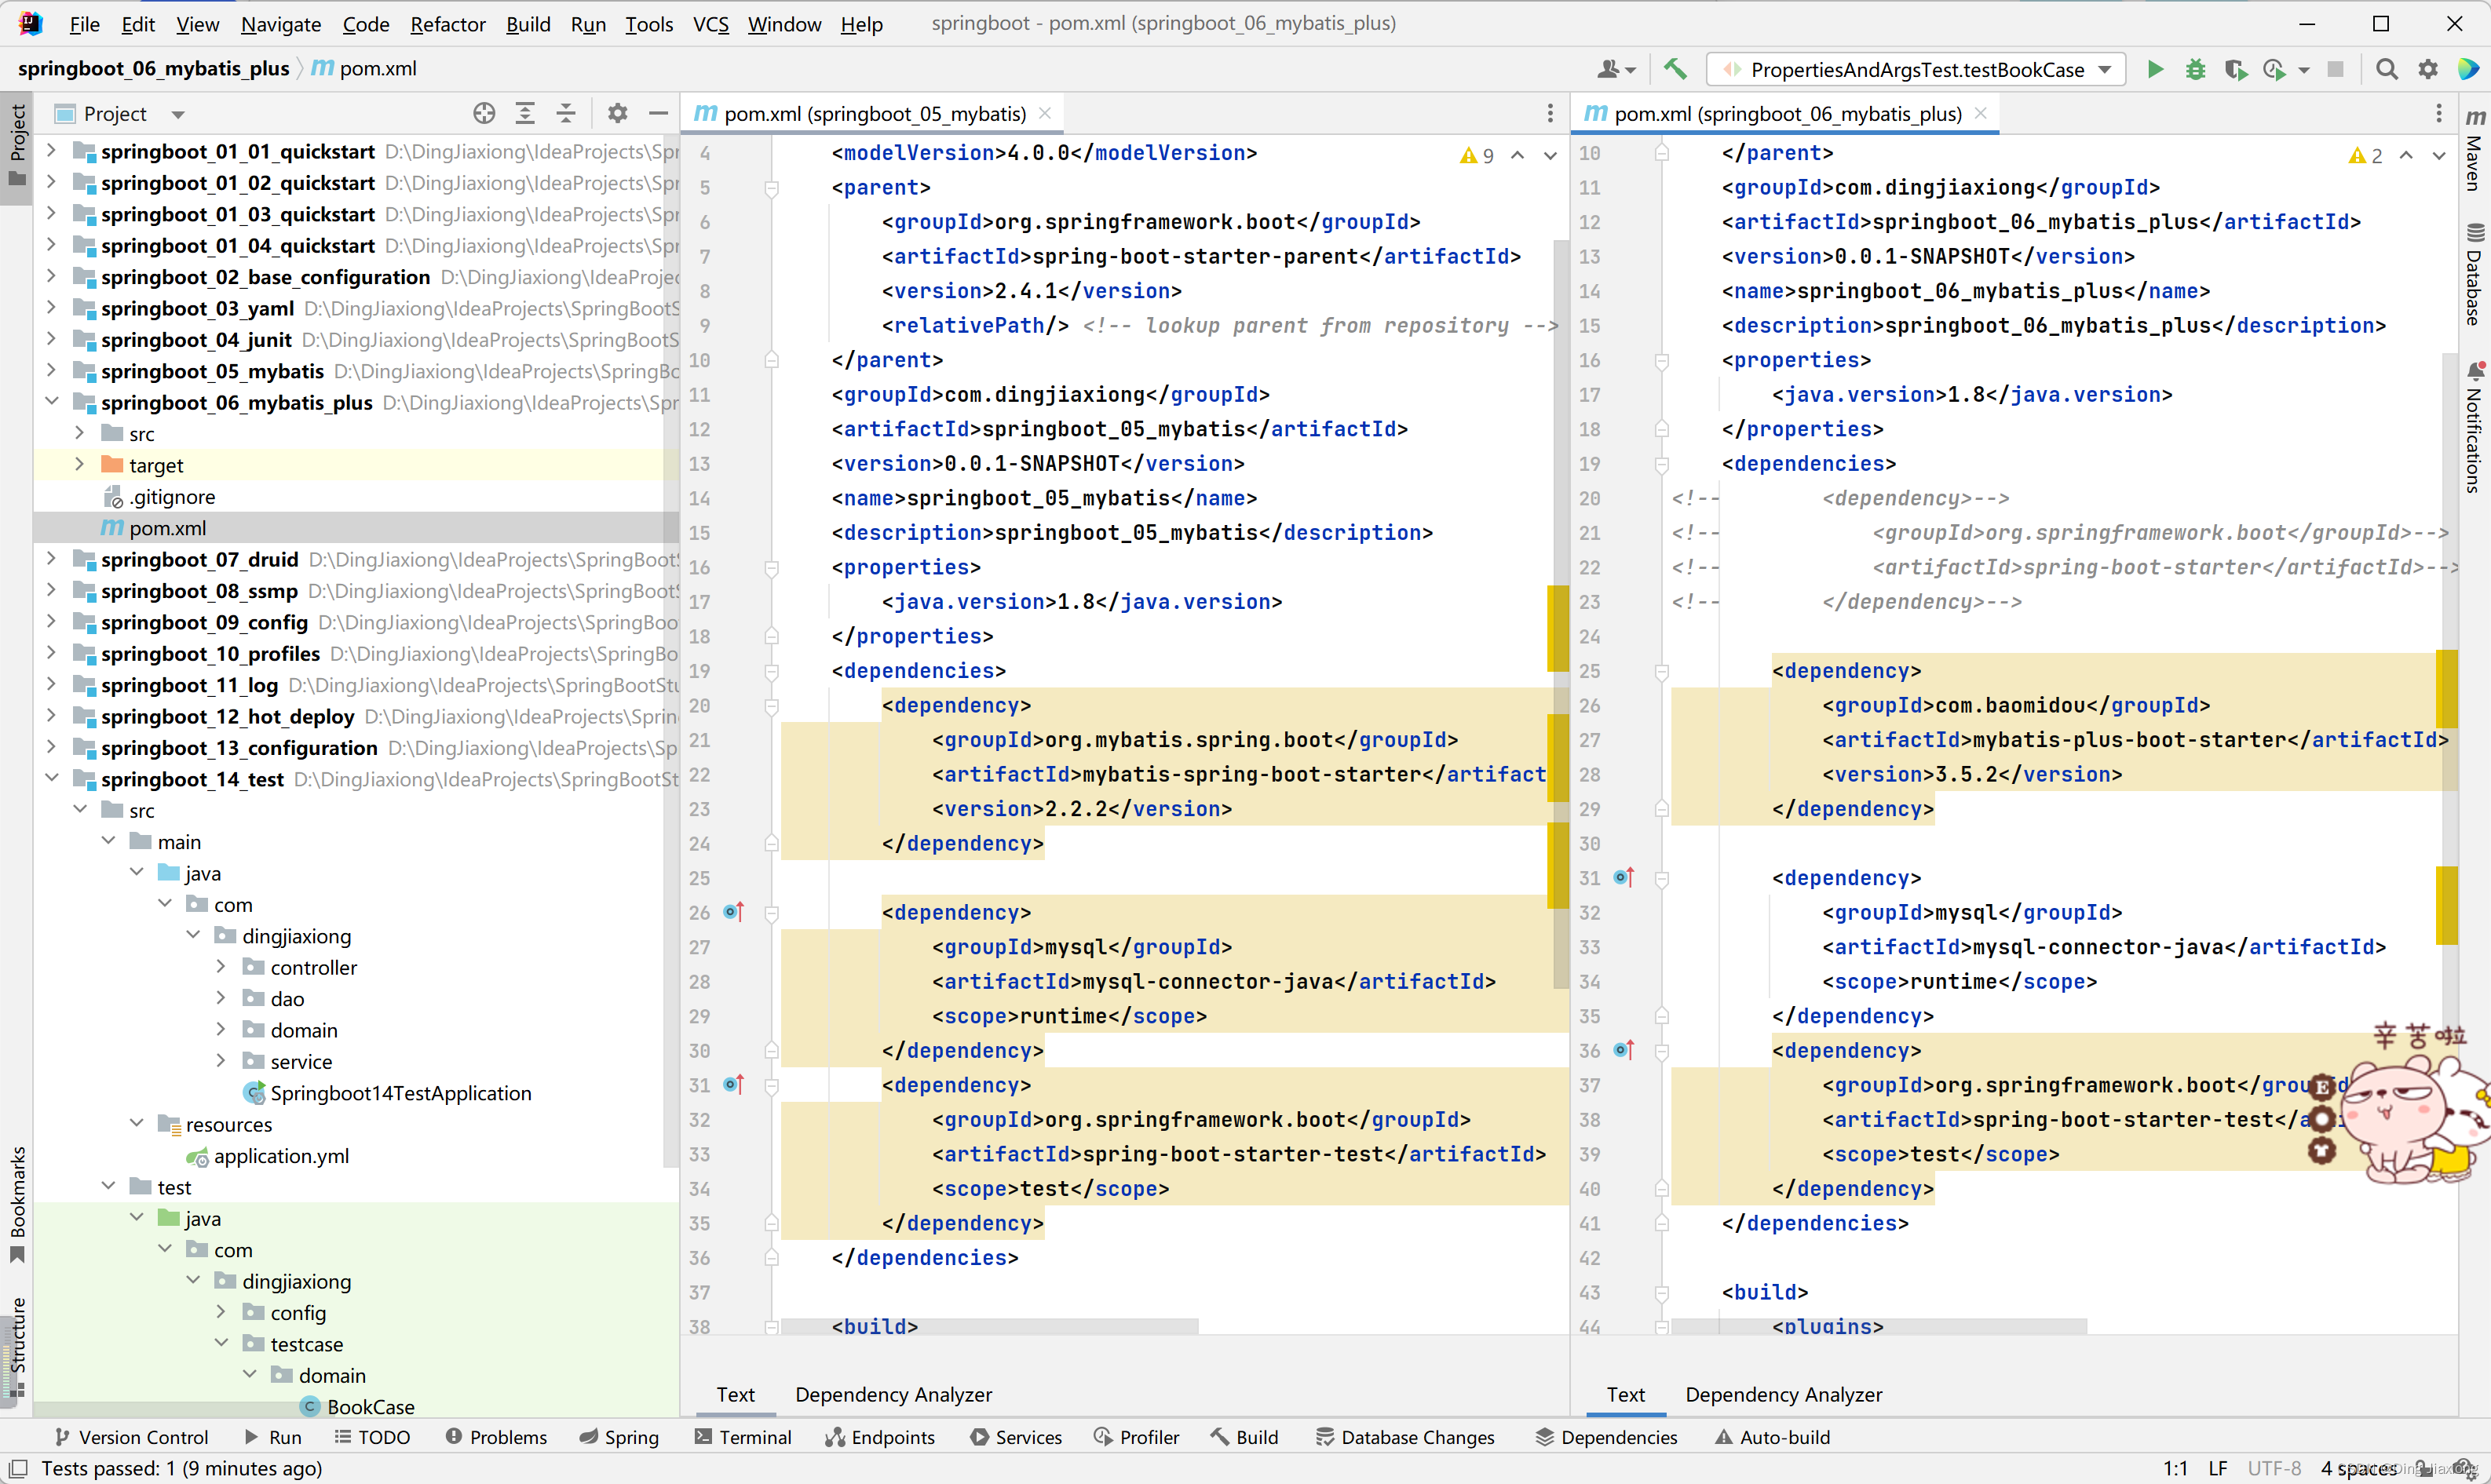Open the Bookmarks side panel

point(17,1205)
